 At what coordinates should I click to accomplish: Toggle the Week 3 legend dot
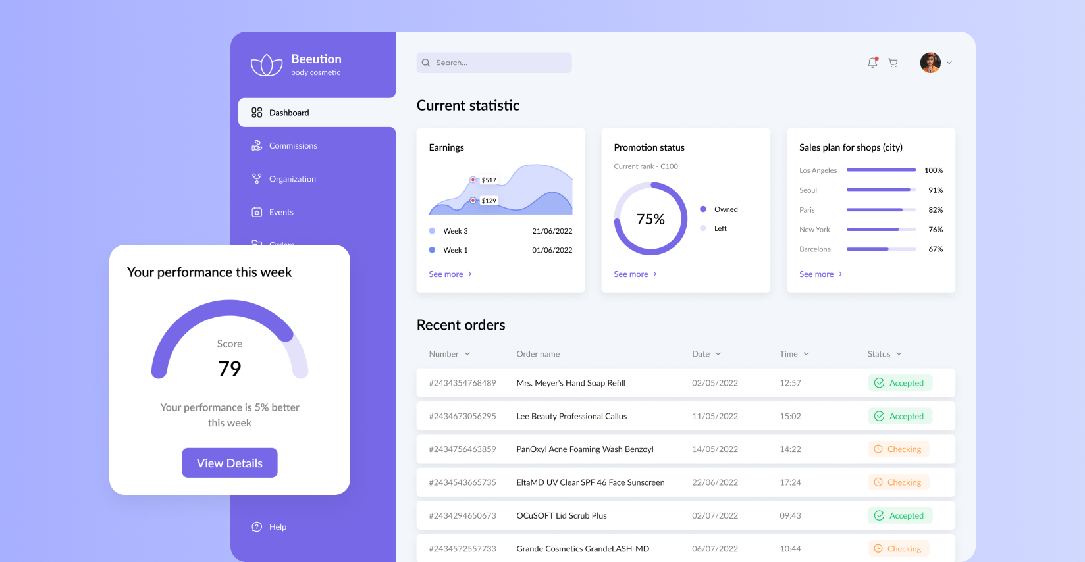(x=432, y=231)
